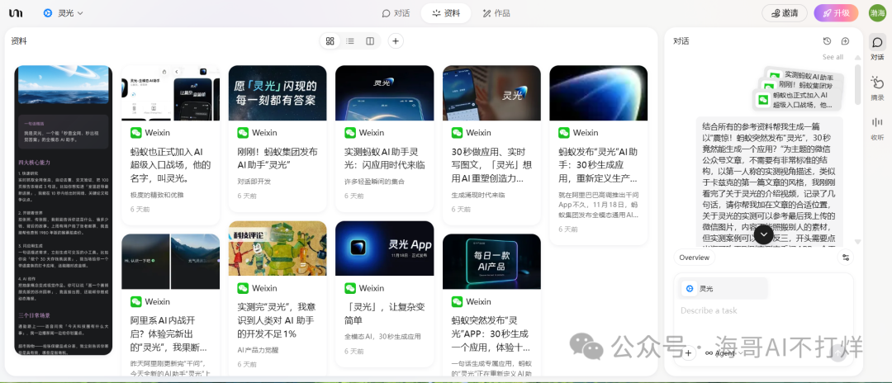Click the 邀请 invite button
This screenshot has width=892, height=383.
click(784, 13)
